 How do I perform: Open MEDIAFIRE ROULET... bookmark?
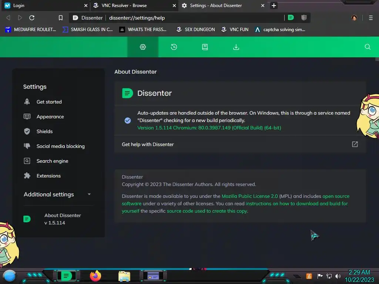point(30,30)
